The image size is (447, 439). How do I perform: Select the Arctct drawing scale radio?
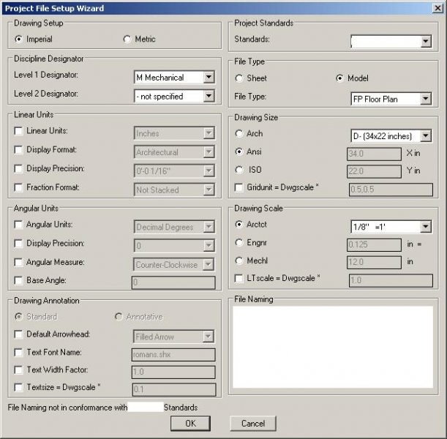point(239,225)
